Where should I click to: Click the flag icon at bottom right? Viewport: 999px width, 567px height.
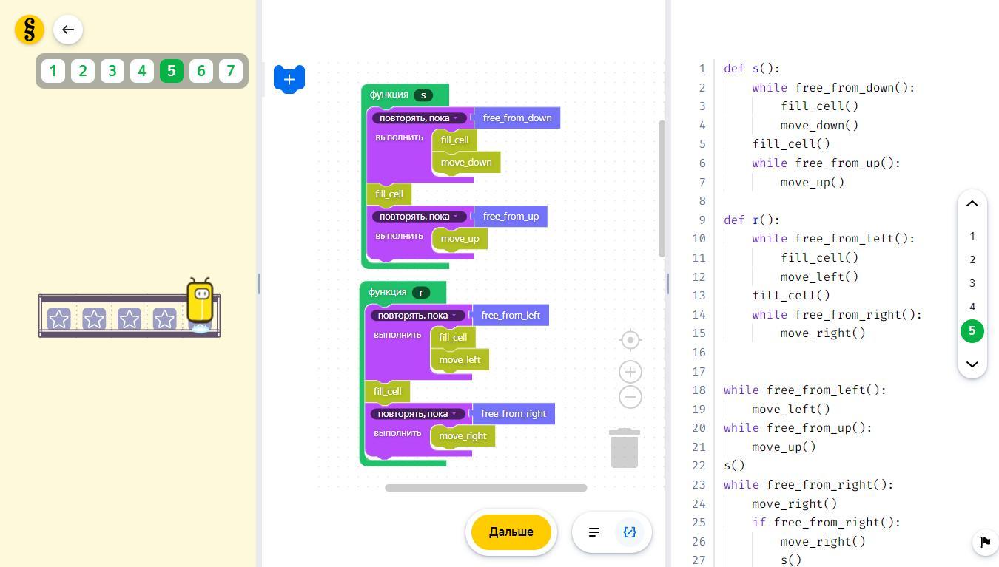point(985,543)
